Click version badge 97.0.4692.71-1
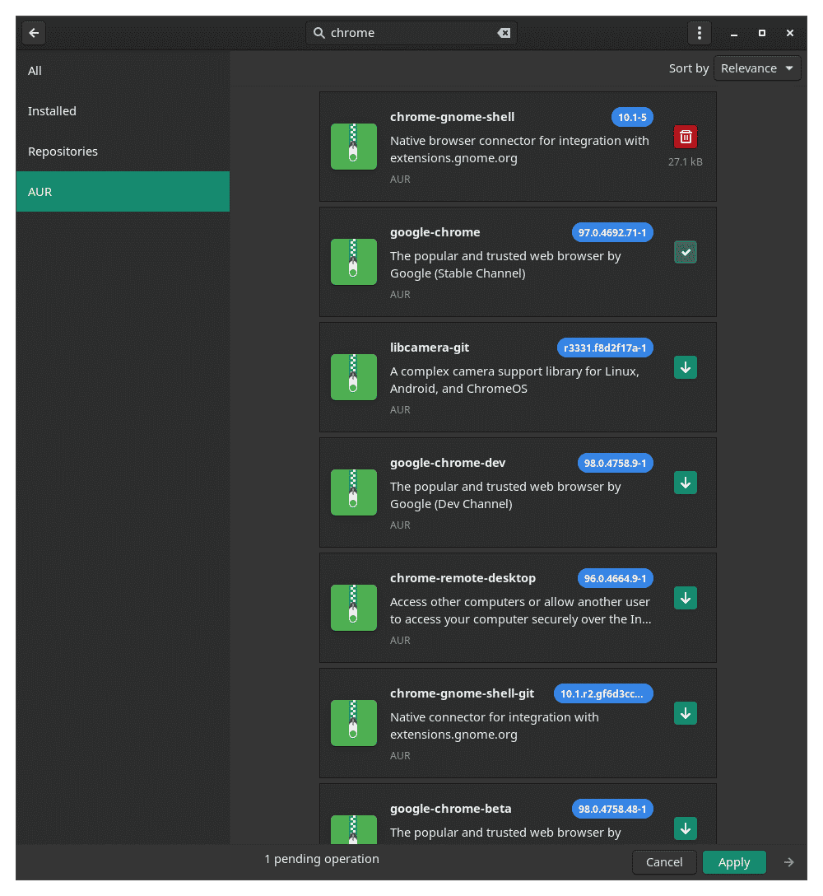The height and width of the screenshot is (896, 823). coord(612,232)
